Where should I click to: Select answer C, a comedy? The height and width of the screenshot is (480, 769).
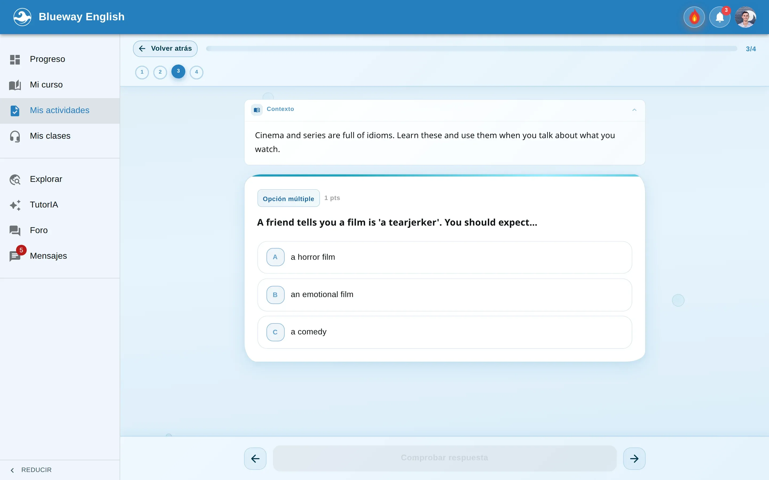click(445, 332)
